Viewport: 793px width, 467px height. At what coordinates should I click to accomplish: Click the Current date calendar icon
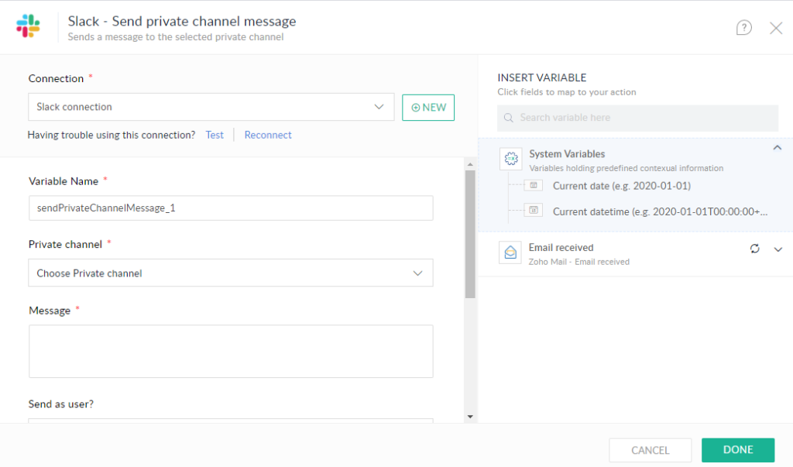coord(533,185)
